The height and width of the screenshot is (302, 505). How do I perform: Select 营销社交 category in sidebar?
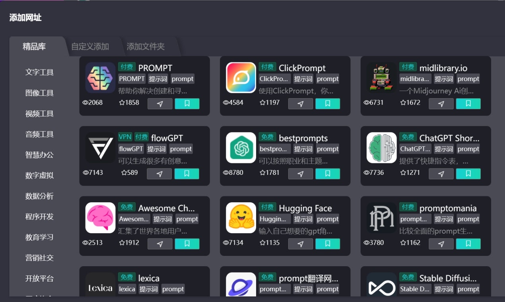point(39,258)
